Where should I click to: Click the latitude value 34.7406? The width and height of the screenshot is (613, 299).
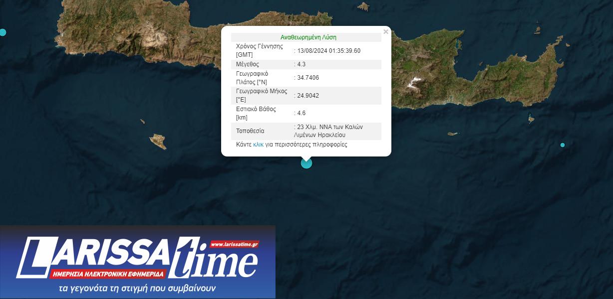coord(308,78)
